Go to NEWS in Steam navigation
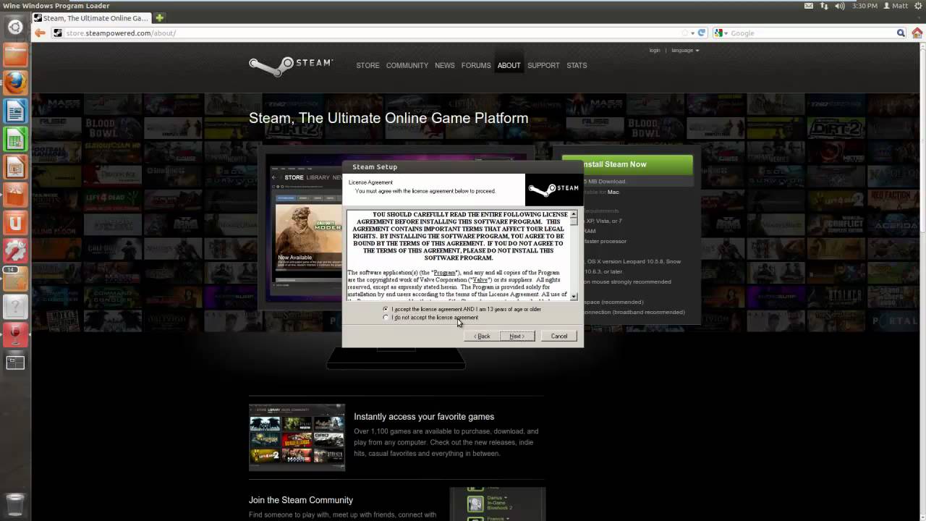The width and height of the screenshot is (926, 521). [445, 65]
